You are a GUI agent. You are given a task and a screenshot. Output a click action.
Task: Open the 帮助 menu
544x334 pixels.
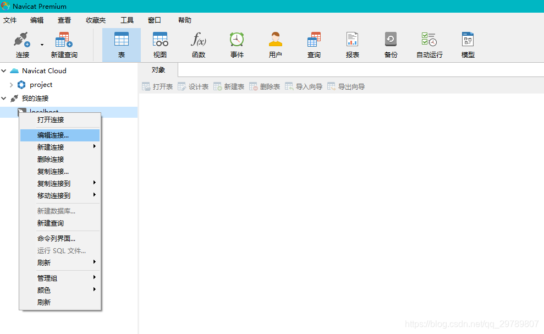click(x=185, y=20)
